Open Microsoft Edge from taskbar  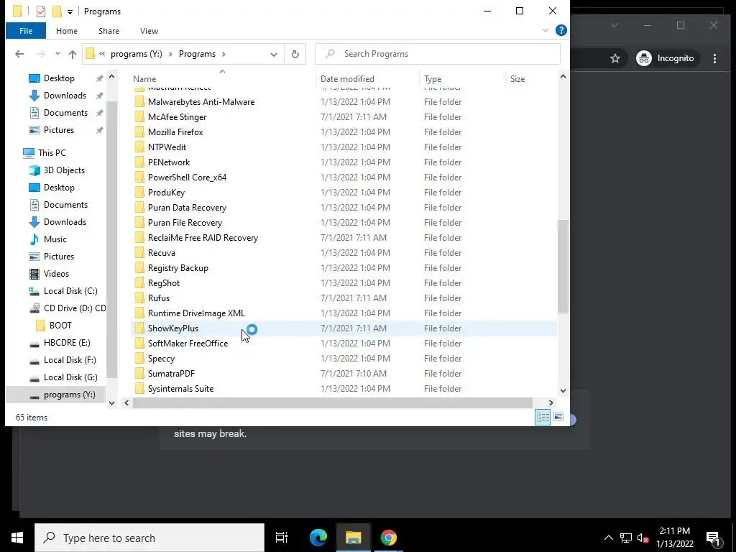click(x=318, y=538)
